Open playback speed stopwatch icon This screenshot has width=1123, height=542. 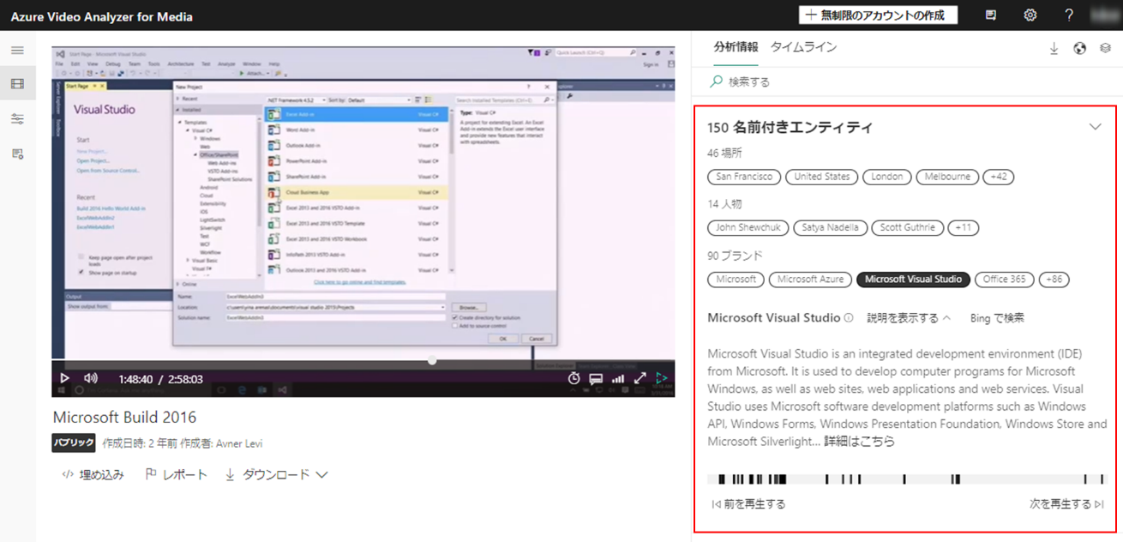coord(574,378)
